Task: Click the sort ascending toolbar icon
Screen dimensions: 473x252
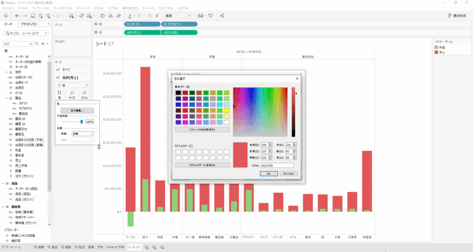Action: click(110, 16)
